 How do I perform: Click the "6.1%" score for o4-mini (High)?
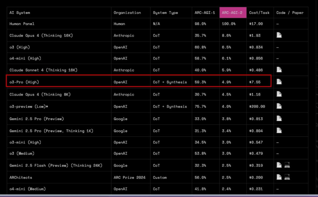pos(226,58)
